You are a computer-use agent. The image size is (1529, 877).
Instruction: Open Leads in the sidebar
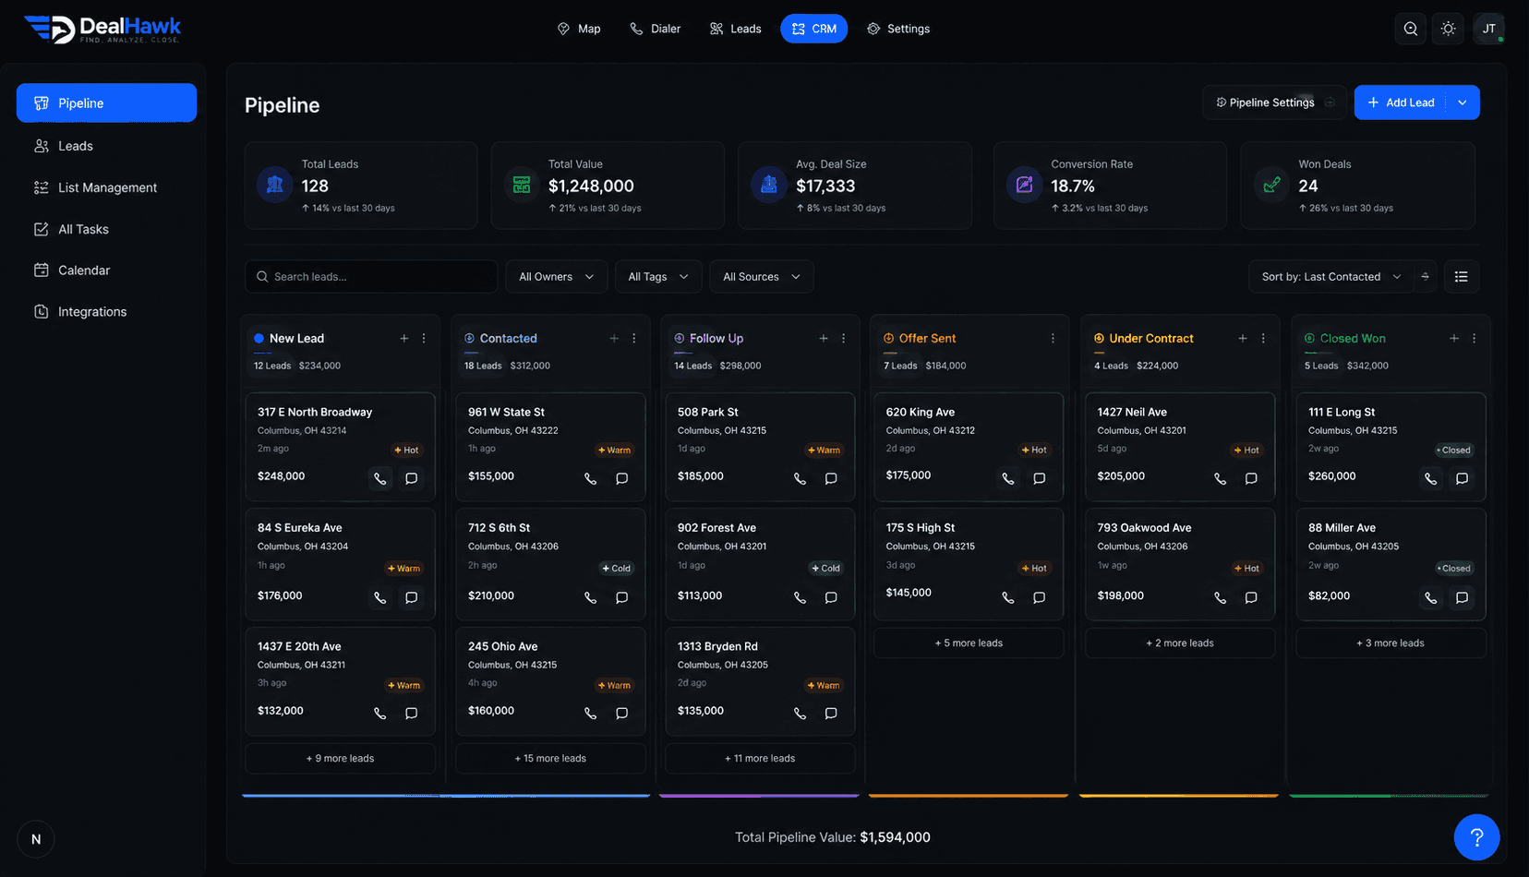coord(106,146)
